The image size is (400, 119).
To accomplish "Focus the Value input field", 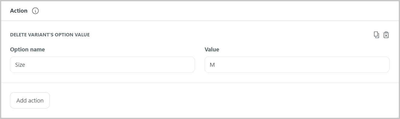I will click(297, 65).
